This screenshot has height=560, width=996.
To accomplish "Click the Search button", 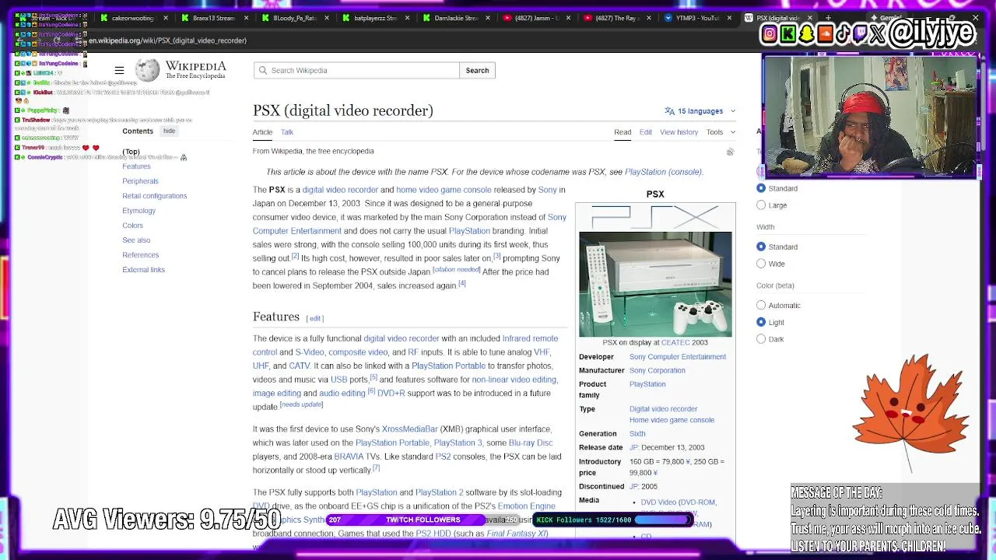I will coord(477,70).
